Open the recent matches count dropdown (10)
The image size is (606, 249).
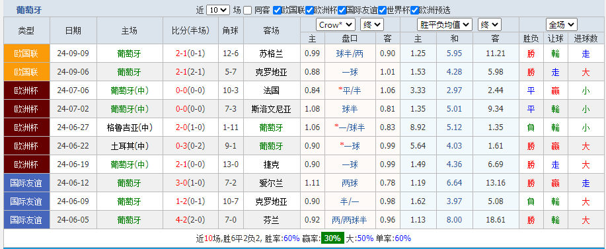tap(218, 11)
